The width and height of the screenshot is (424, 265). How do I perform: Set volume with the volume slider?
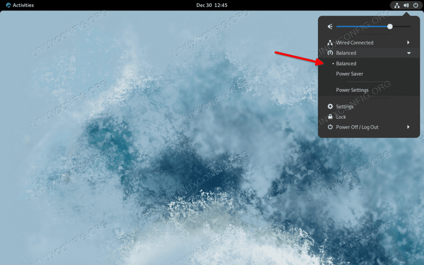click(373, 26)
